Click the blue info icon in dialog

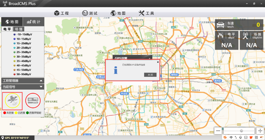tap(115, 70)
